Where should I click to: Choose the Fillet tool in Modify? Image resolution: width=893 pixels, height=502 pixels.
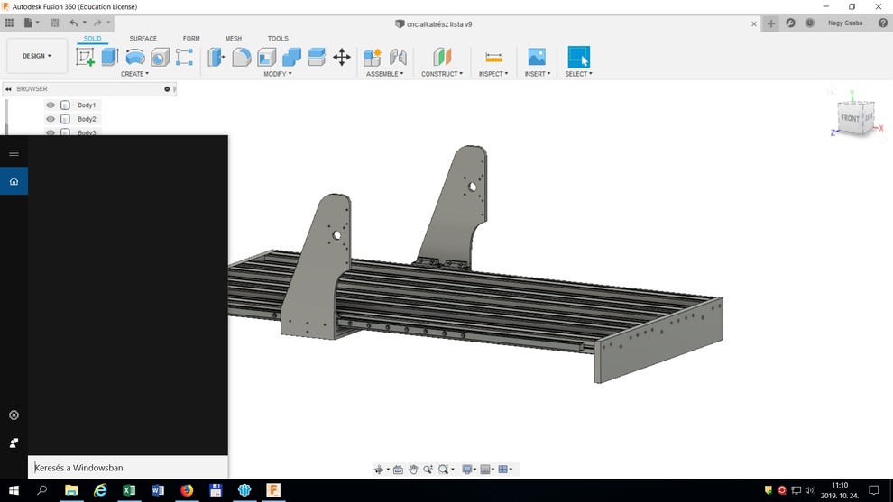point(242,57)
